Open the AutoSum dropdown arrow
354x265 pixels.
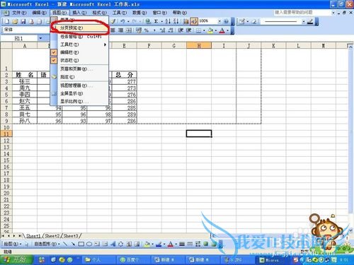pos(162,21)
